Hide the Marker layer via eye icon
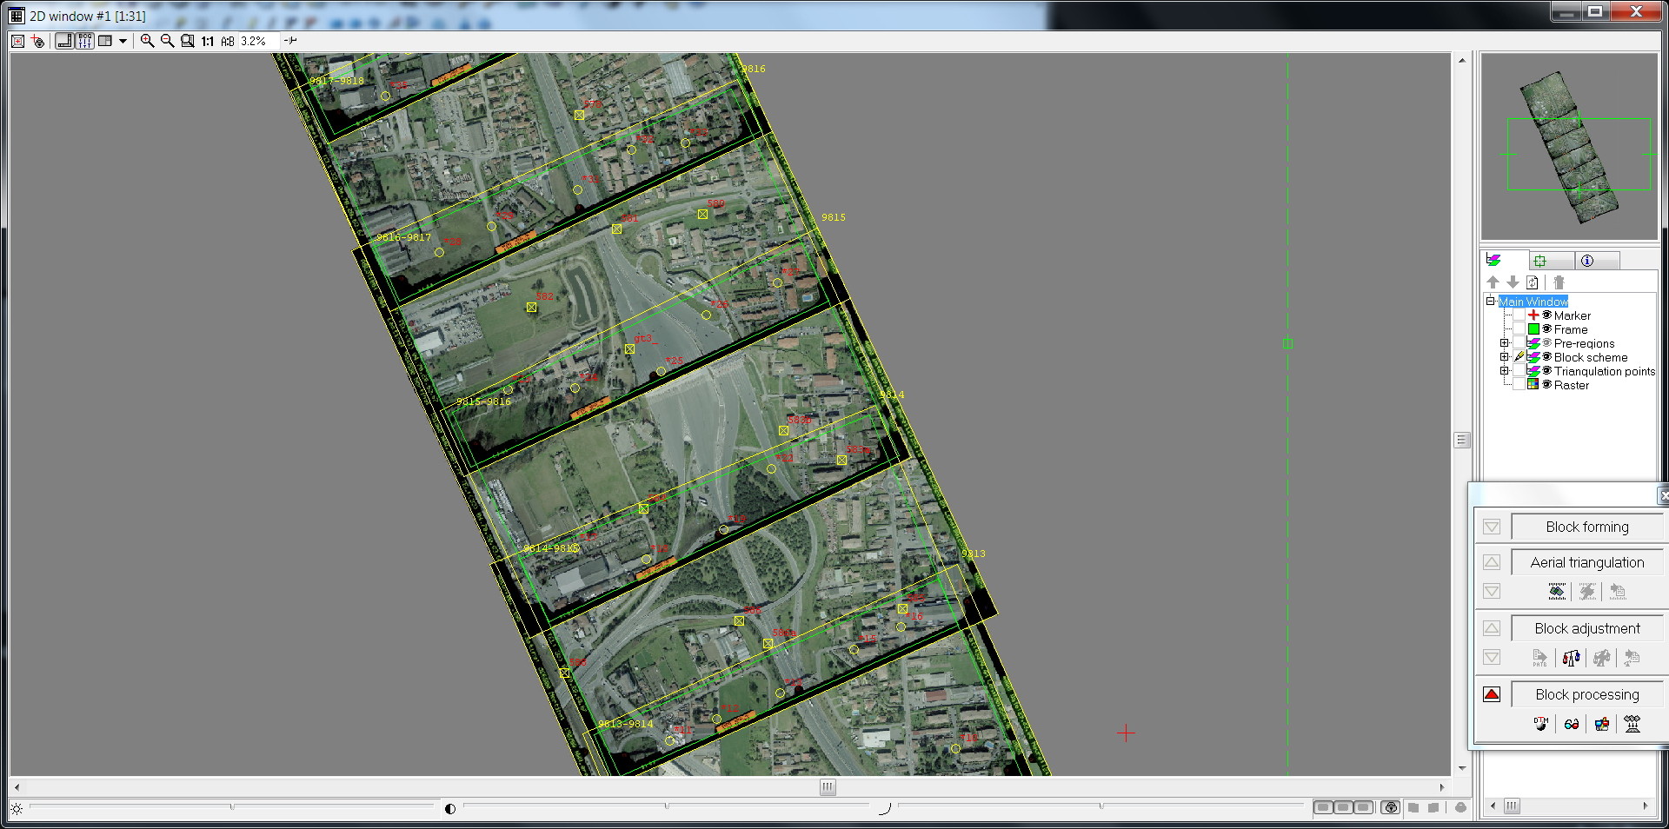This screenshot has height=829, width=1669. click(x=1546, y=315)
